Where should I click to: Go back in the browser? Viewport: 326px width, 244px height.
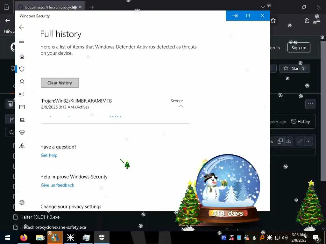click(8, 20)
